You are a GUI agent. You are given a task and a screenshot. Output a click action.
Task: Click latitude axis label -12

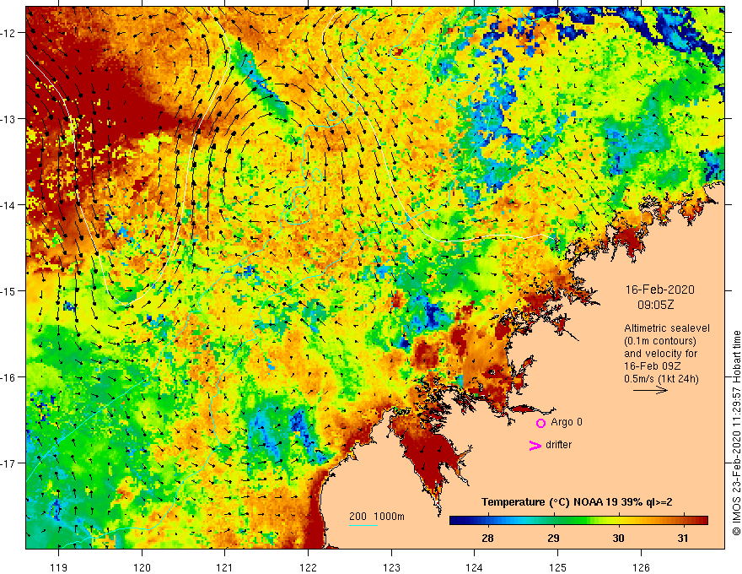(8, 33)
